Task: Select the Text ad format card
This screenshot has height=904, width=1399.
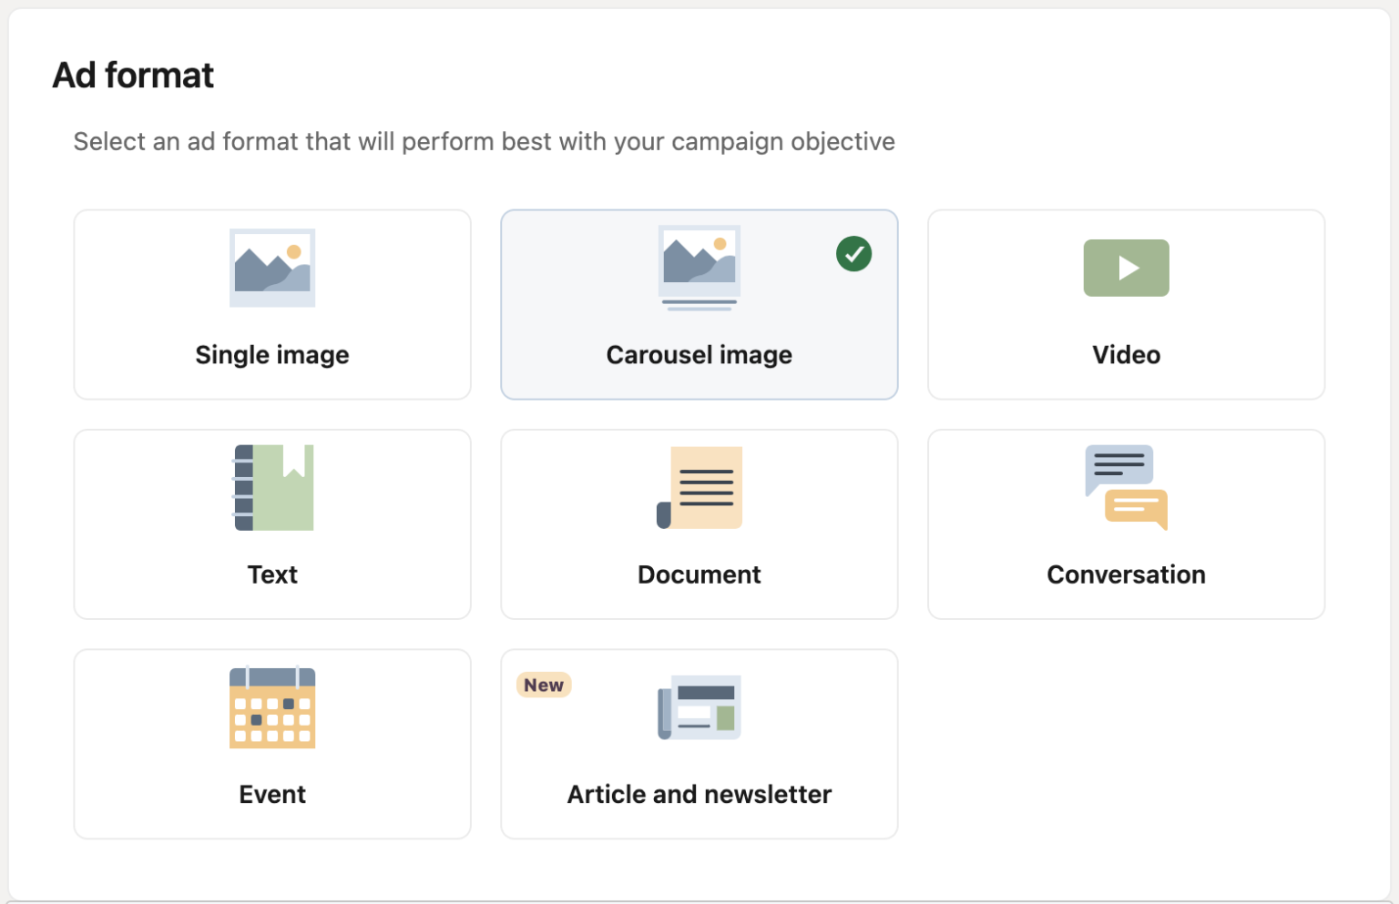Action: click(271, 524)
